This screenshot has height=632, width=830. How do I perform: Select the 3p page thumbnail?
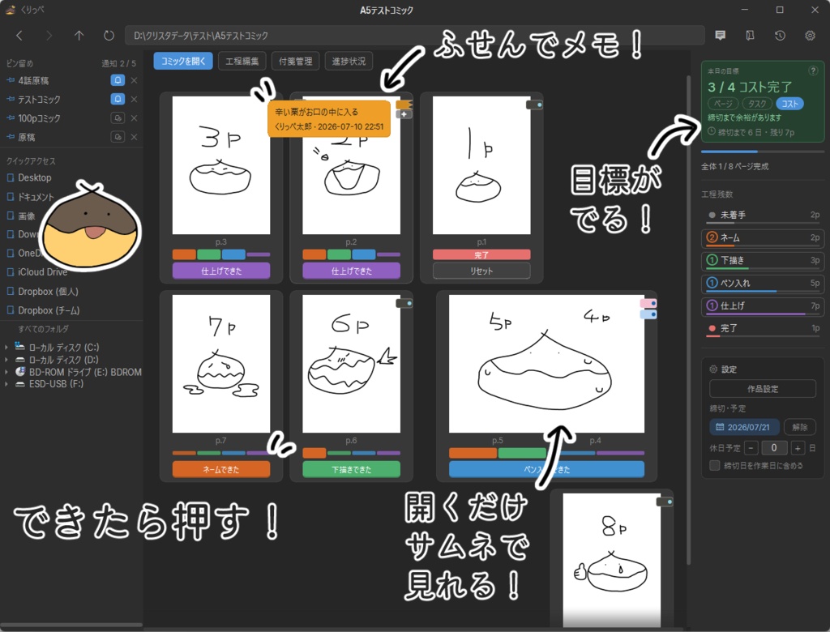(x=221, y=165)
